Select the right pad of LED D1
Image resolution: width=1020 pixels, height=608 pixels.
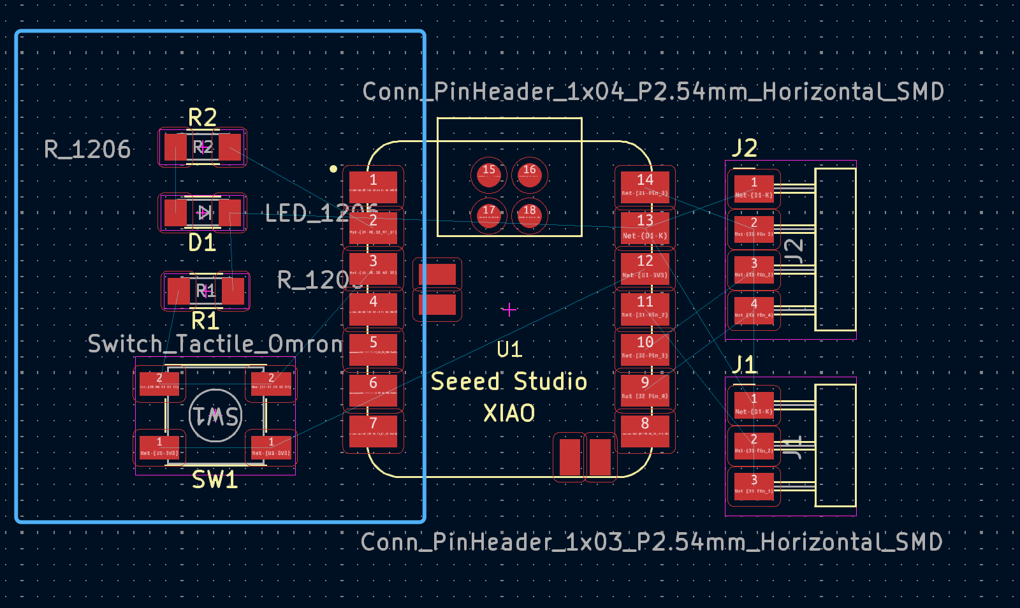pyautogui.click(x=229, y=213)
